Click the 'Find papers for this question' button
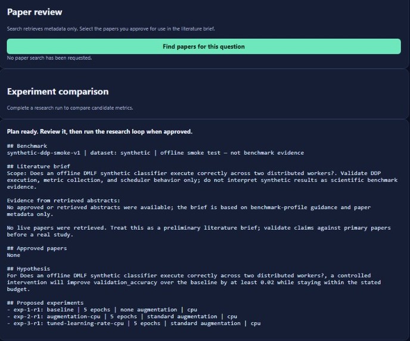 point(204,46)
